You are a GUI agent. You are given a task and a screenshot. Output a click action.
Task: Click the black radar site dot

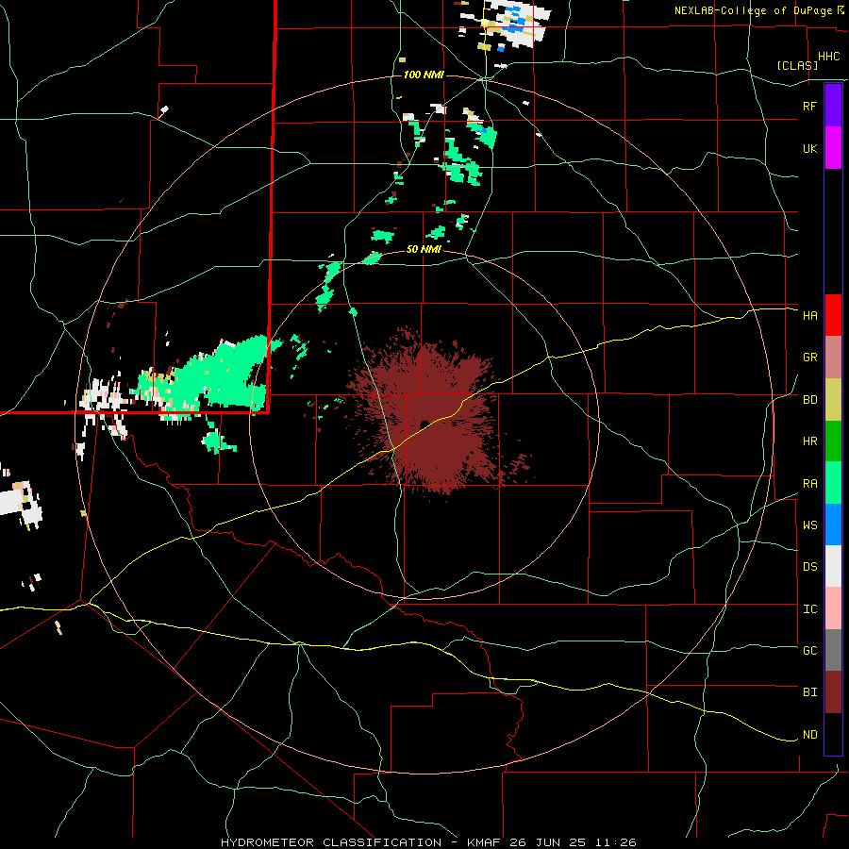coord(424,424)
